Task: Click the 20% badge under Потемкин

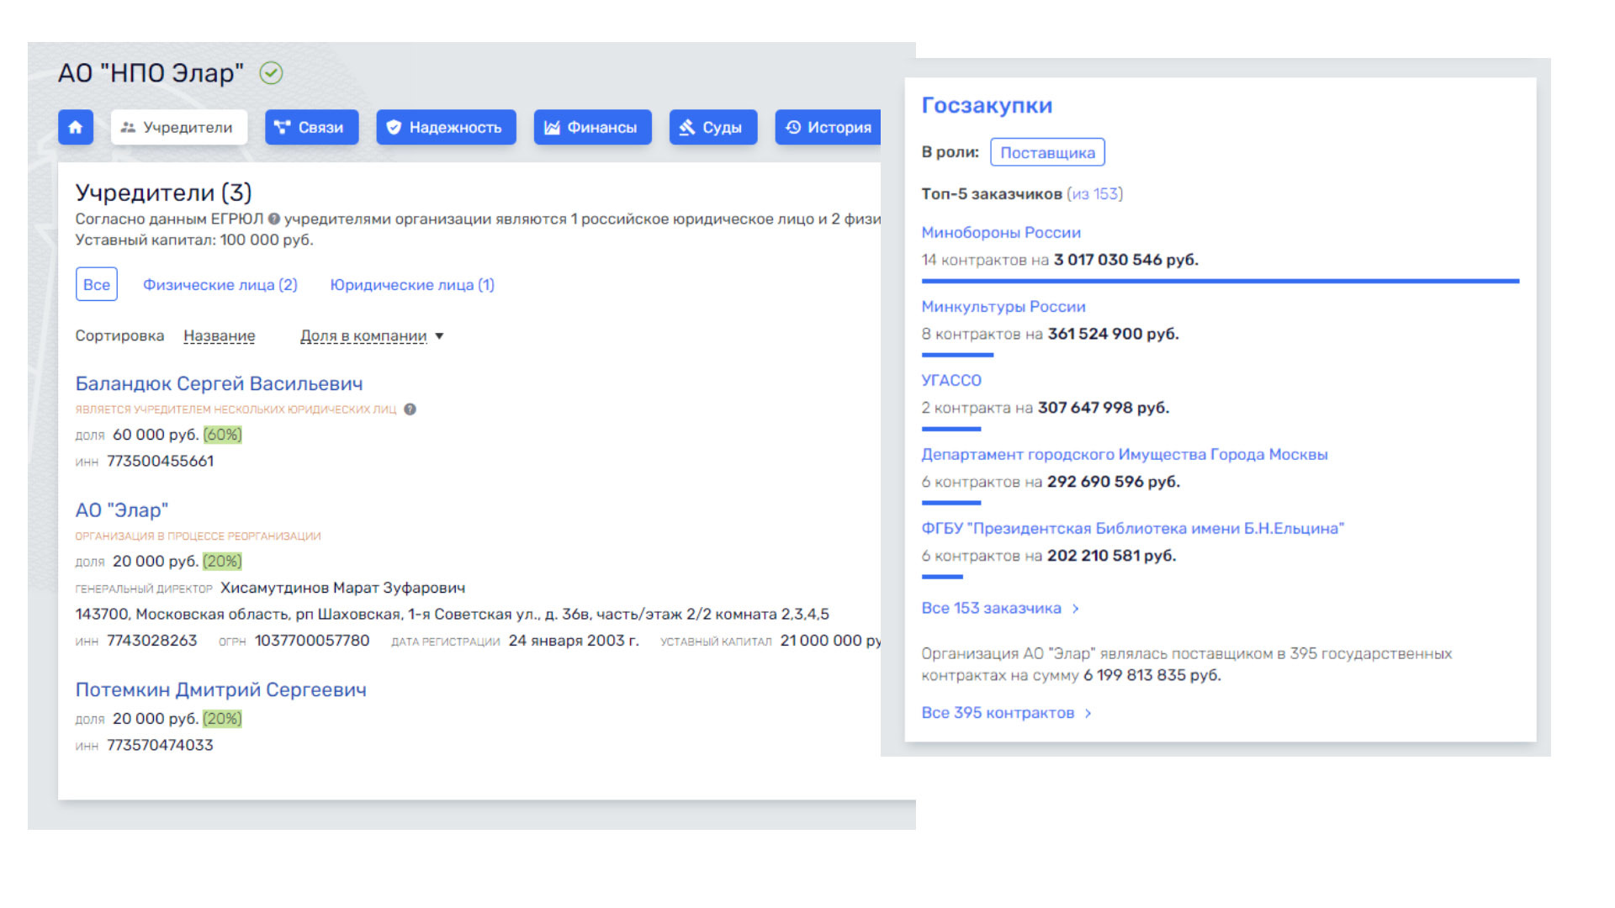Action: pyautogui.click(x=223, y=720)
